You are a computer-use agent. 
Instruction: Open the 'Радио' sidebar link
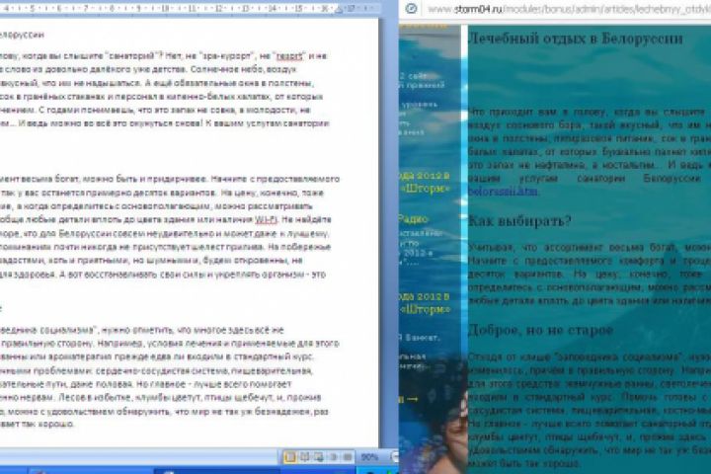[414, 219]
